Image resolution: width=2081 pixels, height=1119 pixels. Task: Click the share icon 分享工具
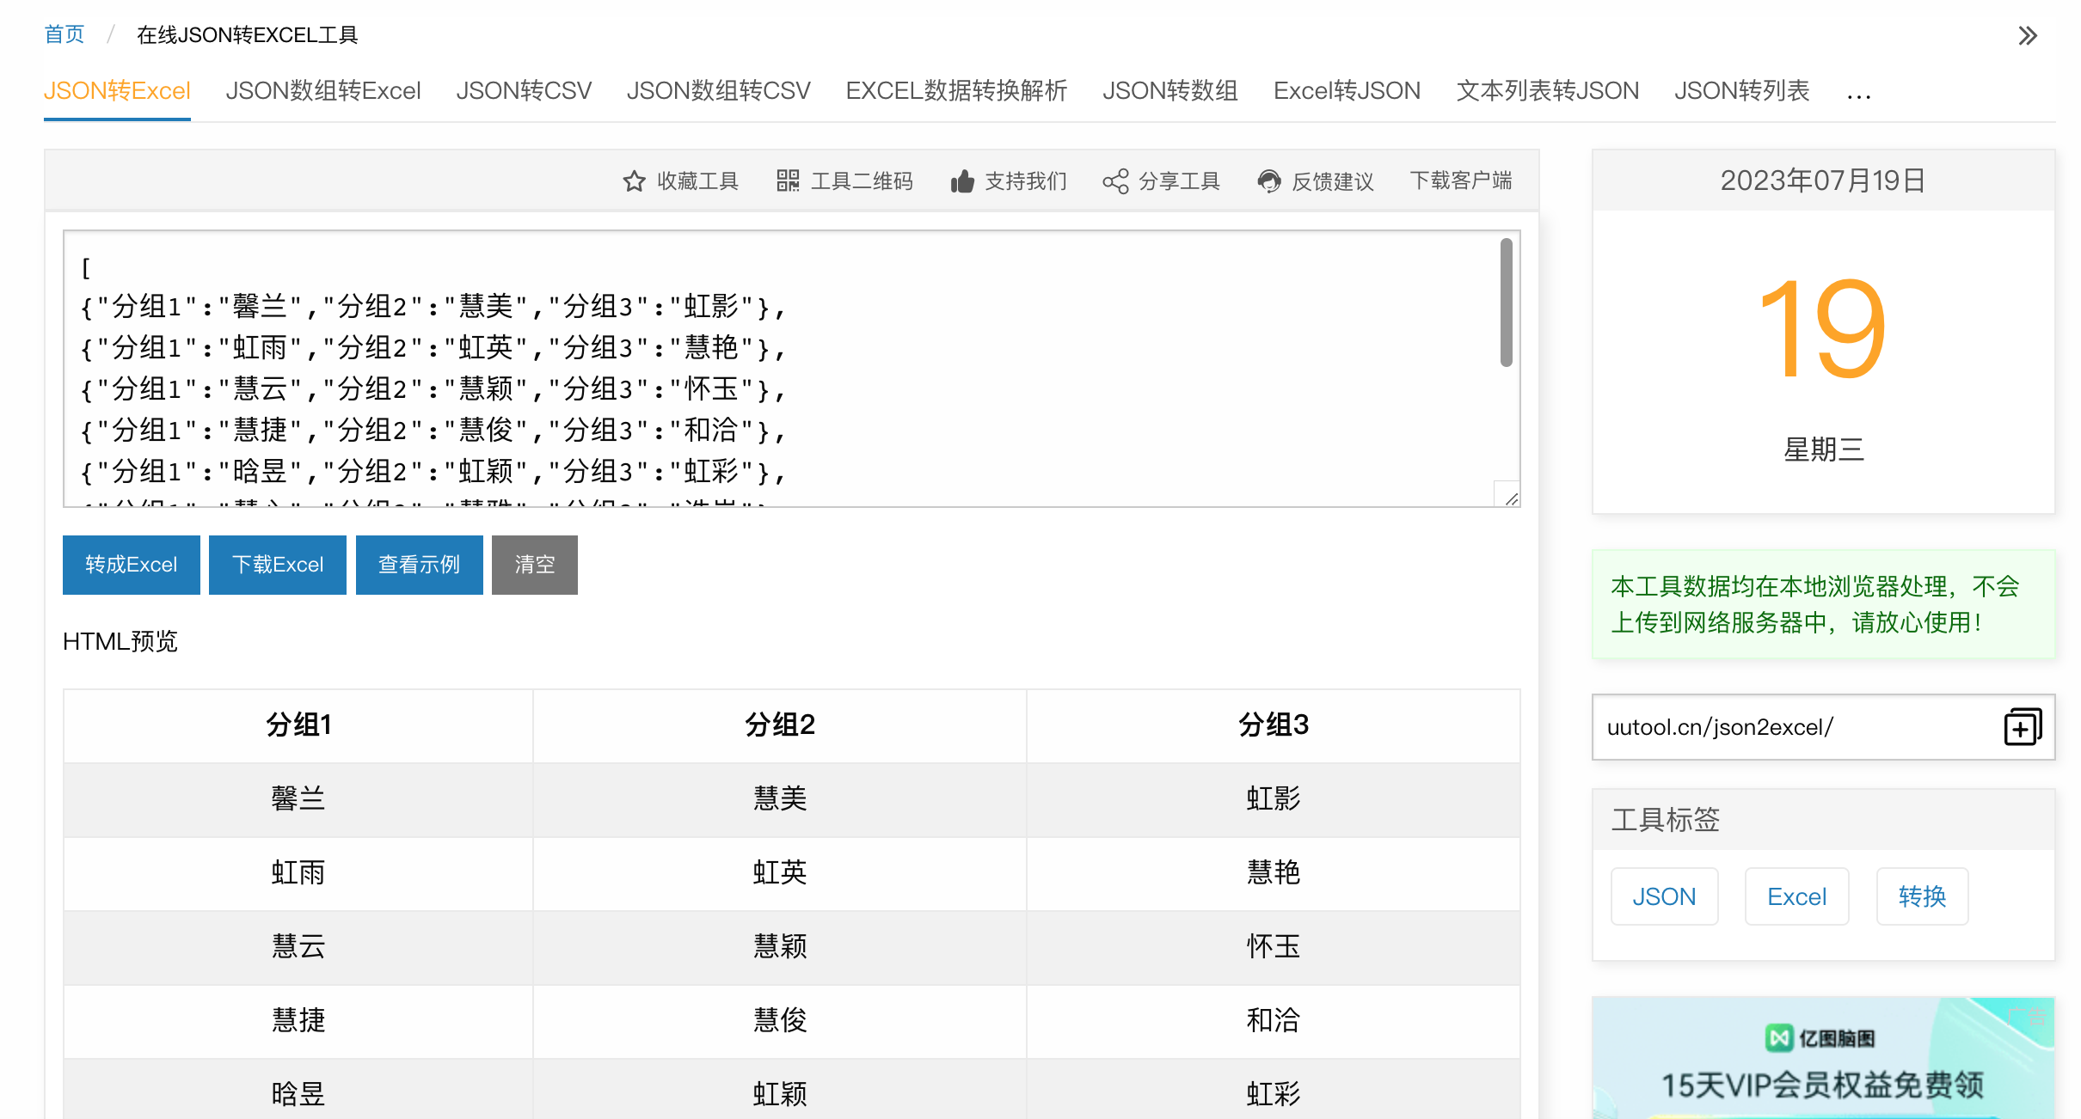coord(1115,181)
